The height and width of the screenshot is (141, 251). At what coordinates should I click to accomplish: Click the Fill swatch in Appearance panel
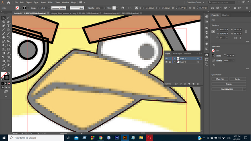tap(213, 51)
